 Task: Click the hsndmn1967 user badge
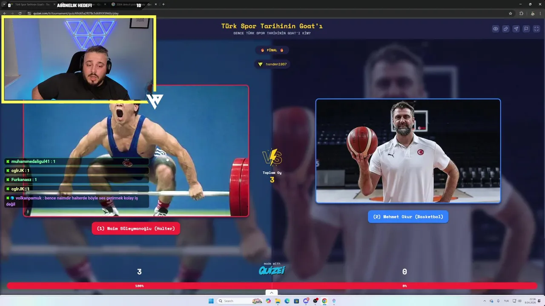pyautogui.click(x=272, y=64)
